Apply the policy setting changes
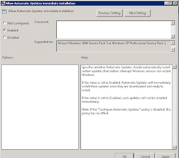 (166, 156)
